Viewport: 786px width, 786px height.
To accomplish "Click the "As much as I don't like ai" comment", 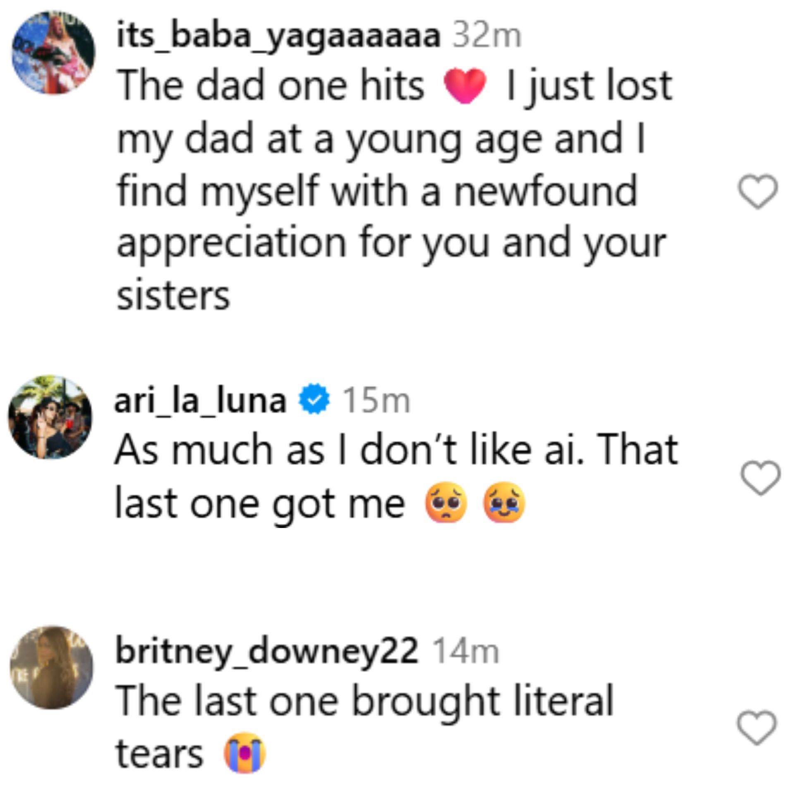I will [395, 450].
